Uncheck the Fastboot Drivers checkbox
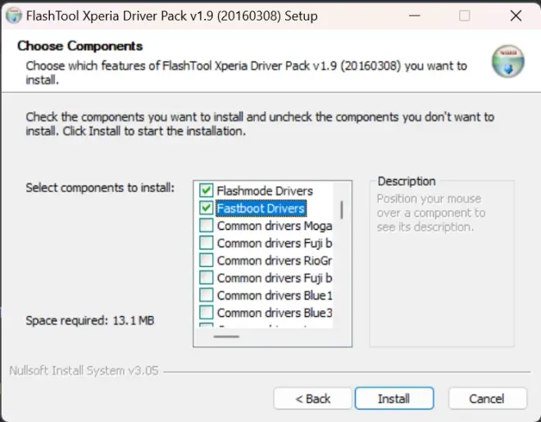The width and height of the screenshot is (541, 422). [x=207, y=208]
